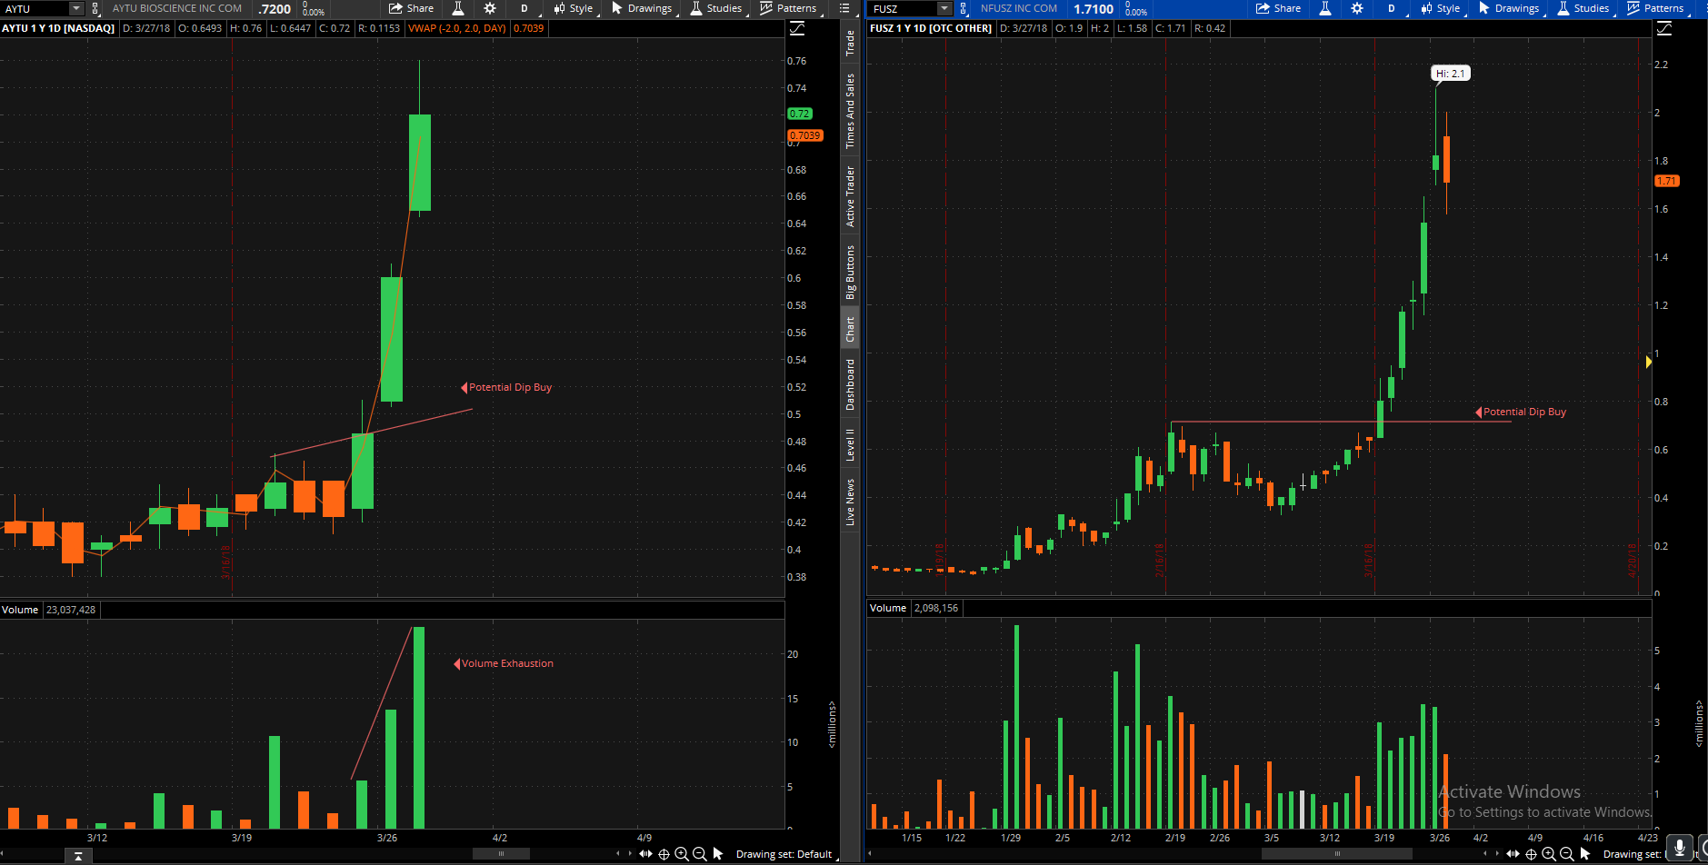Switch to the Times And Sales side tab

(x=850, y=111)
